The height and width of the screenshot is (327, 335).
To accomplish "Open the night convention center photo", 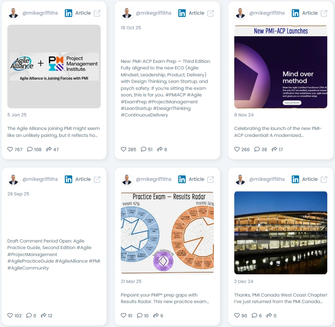I will (x=281, y=233).
